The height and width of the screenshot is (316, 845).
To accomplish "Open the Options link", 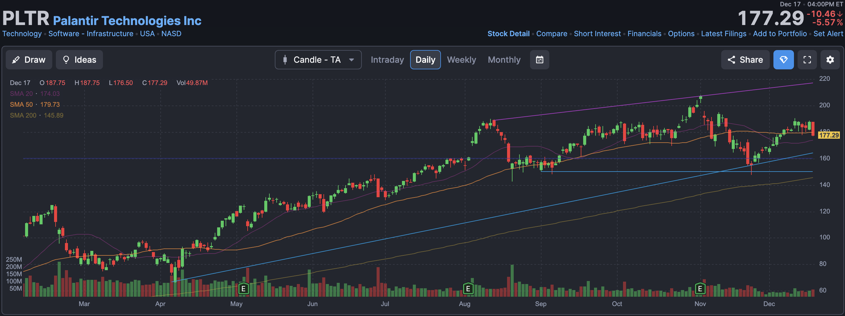I will (681, 34).
